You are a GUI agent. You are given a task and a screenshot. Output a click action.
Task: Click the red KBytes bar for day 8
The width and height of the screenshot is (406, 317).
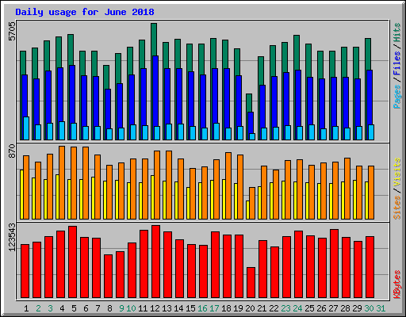108,277
